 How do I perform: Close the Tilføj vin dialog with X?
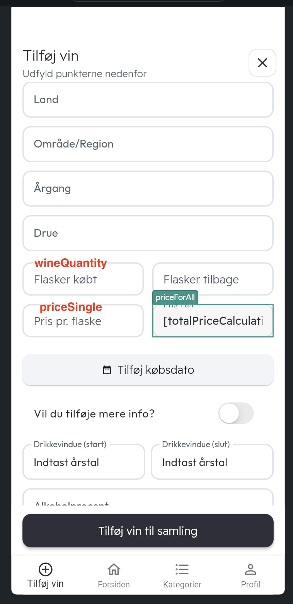[x=262, y=63]
